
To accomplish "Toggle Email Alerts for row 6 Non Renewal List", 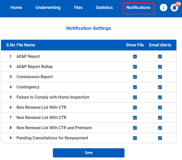I will (x=160, y=107).
